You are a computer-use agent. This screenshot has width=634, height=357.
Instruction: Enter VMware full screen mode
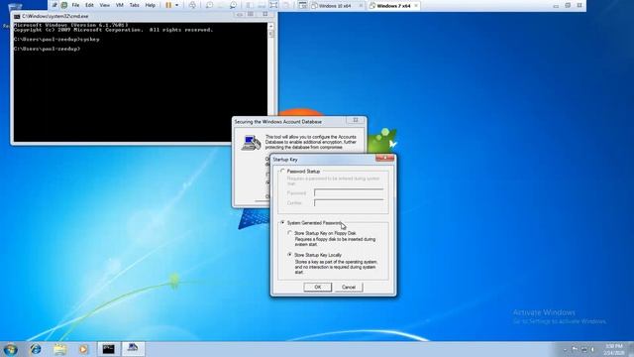273,5
